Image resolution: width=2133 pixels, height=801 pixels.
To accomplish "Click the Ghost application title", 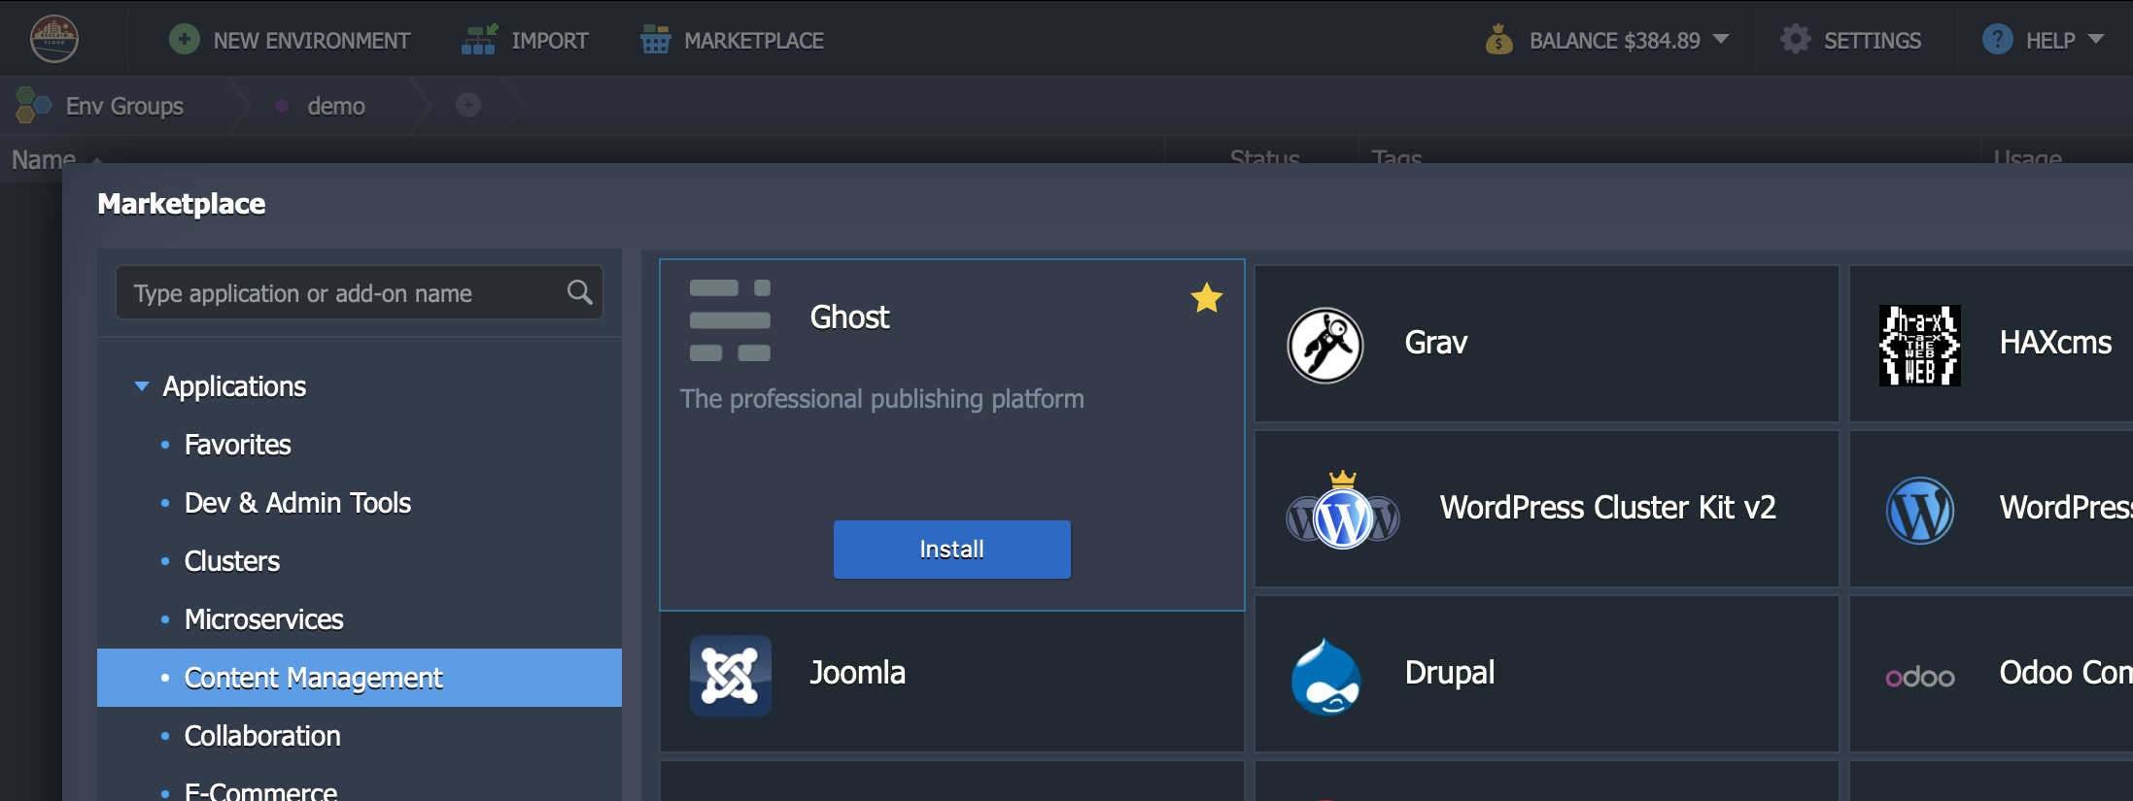I will 849,317.
